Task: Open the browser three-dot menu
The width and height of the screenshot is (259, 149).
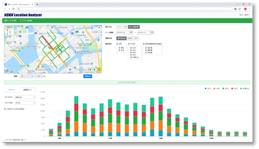Action: tap(249, 9)
